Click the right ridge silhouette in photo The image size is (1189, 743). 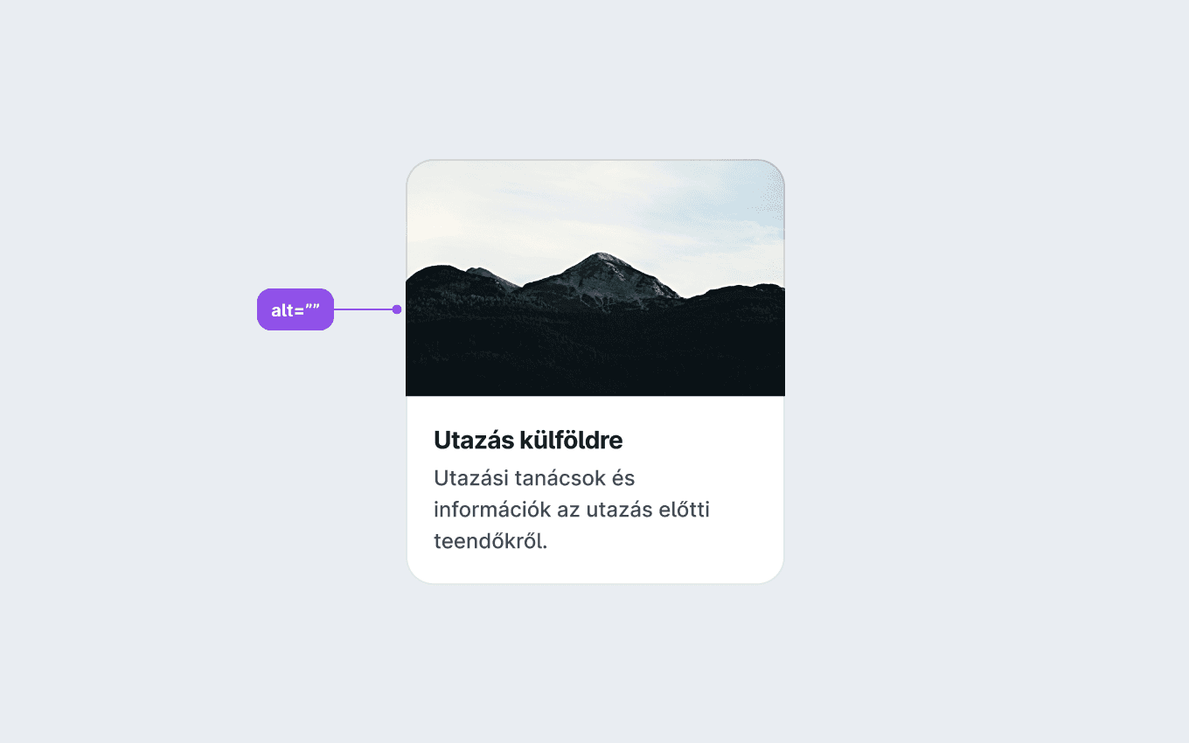[734, 293]
